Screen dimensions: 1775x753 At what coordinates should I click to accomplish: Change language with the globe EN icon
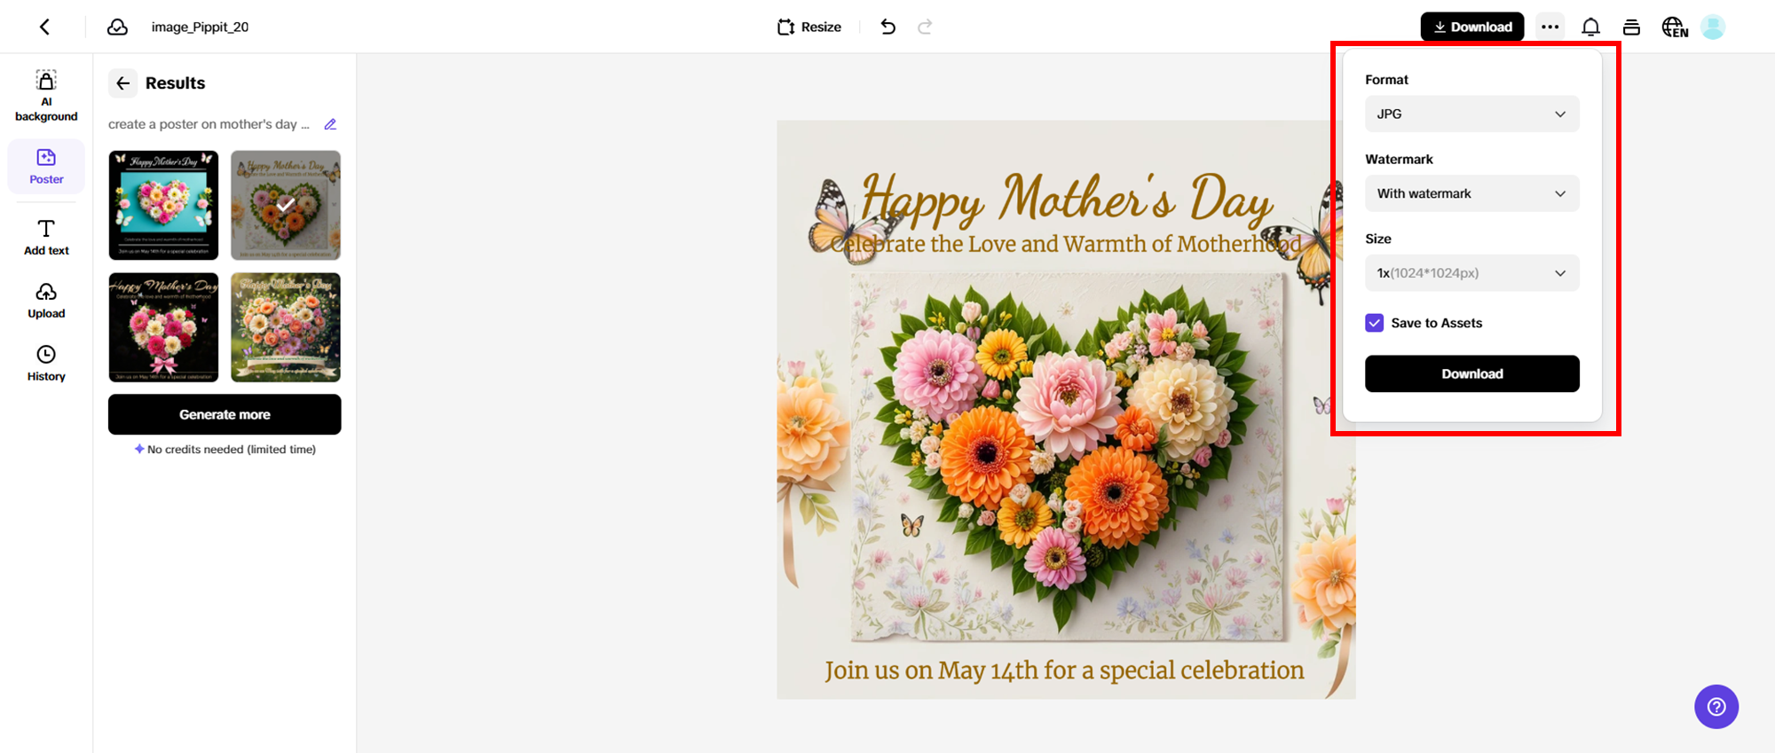point(1675,27)
